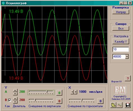This screenshot has height=111, width=133.
Task: Click the waveform signal icon button
Action: pos(120,105)
